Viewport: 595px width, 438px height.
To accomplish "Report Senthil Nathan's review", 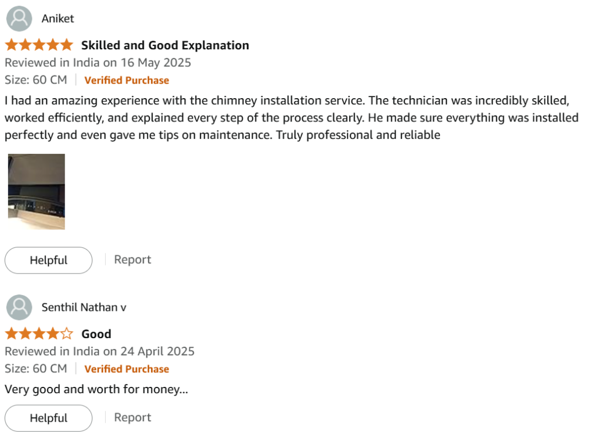I will click(132, 417).
